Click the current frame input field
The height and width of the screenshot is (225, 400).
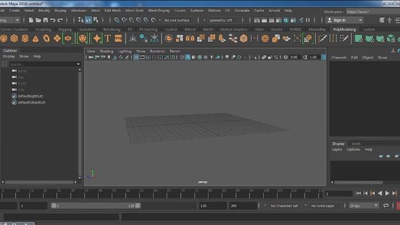point(338,194)
